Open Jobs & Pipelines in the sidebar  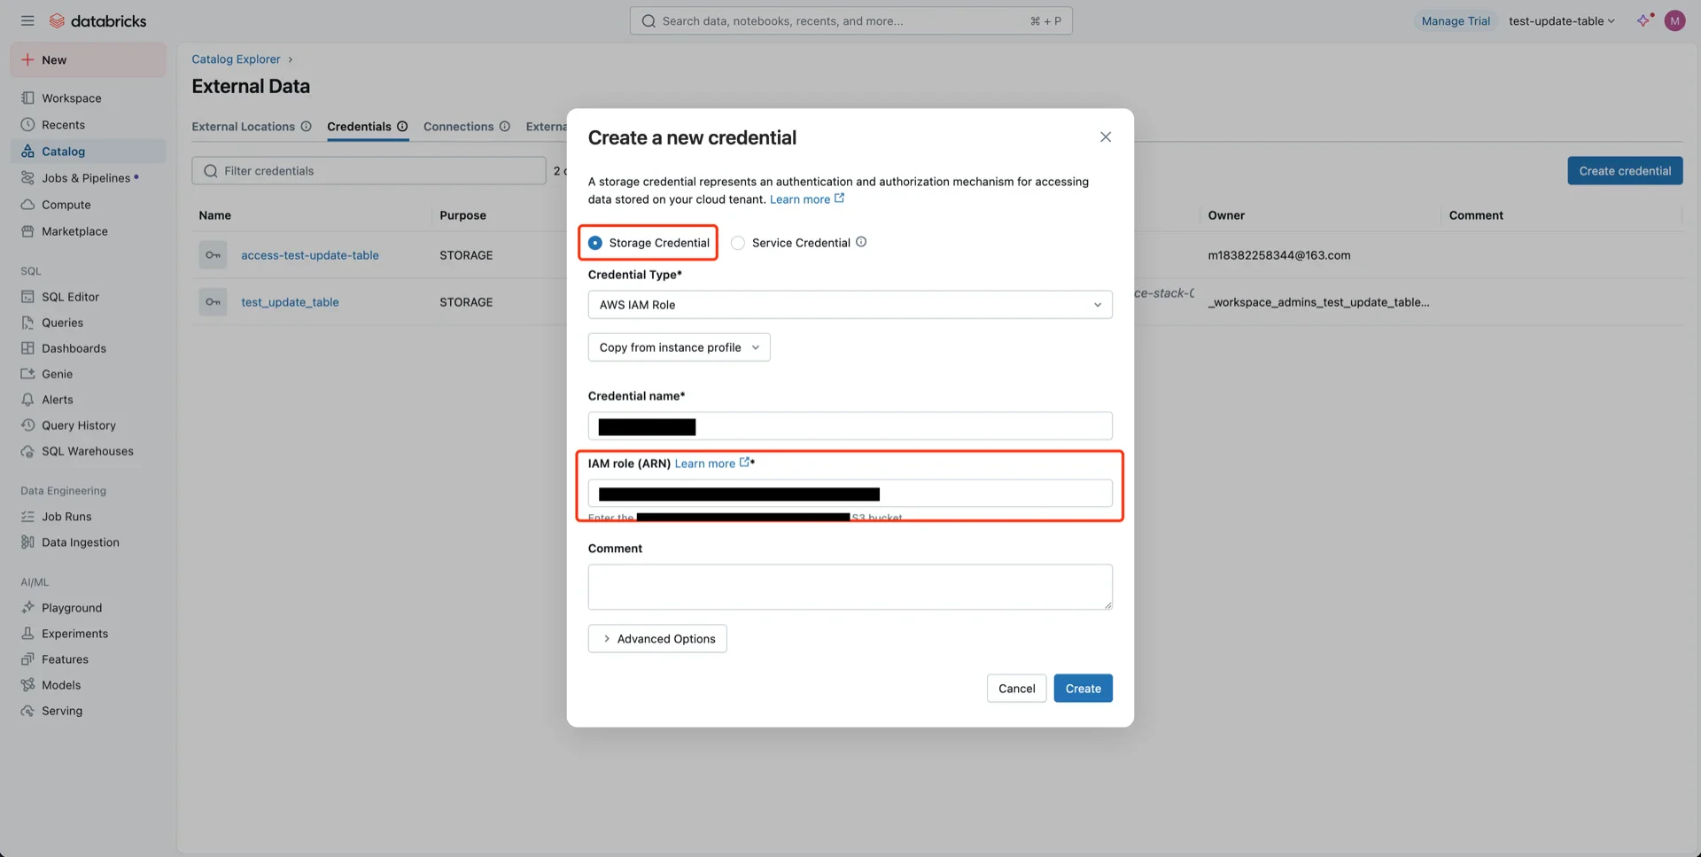pyautogui.click(x=88, y=178)
